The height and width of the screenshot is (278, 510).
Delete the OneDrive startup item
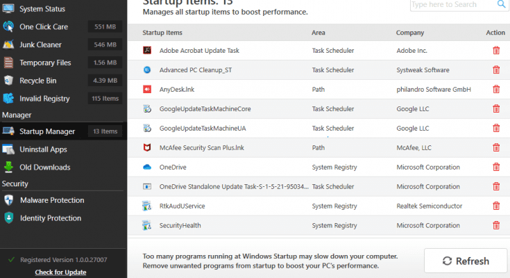tap(495, 167)
